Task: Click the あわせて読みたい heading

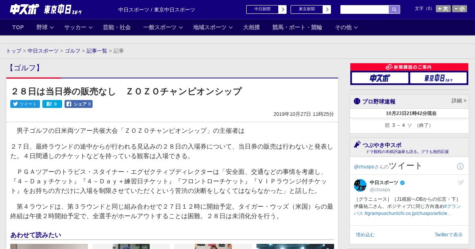Action: [x=36, y=235]
